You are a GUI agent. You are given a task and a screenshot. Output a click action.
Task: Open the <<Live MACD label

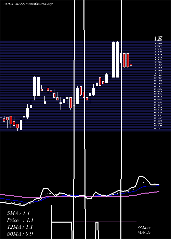point(144,230)
